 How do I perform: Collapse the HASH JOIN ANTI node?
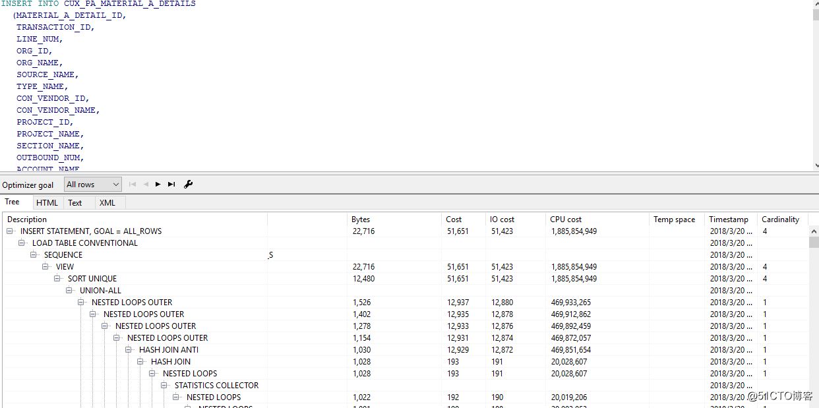[x=129, y=350]
